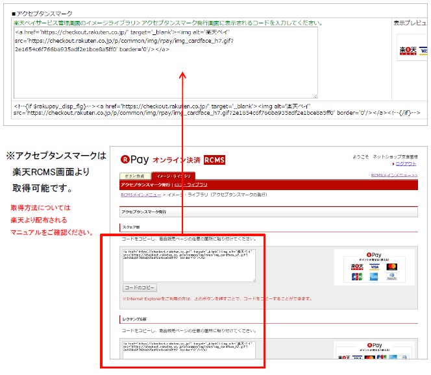Click the アクセプタンスマーク発行 section heading bar
The width and height of the screenshot is (431, 375).
[269, 212]
